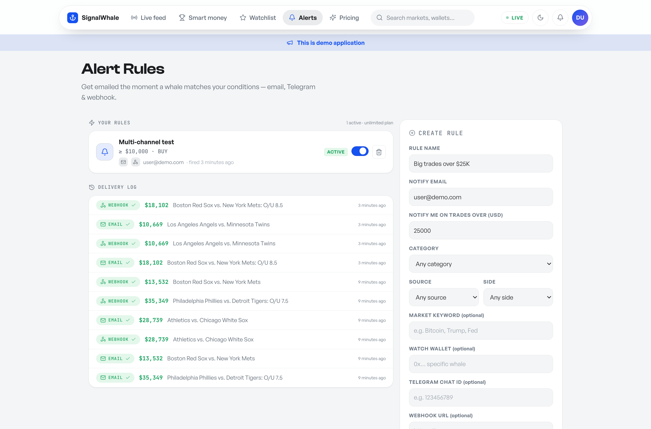Click the megaphone icon in demo banner
The width and height of the screenshot is (651, 429).
pyautogui.click(x=290, y=43)
